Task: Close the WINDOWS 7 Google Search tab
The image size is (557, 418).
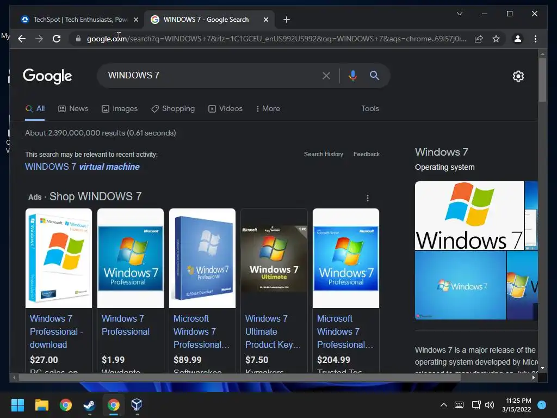Action: pyautogui.click(x=265, y=20)
